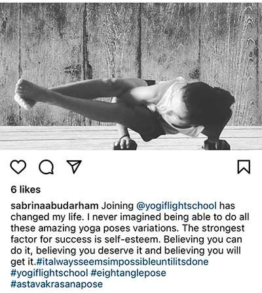The height and width of the screenshot is (293, 262).
Task: Click the right yoga block in photo
Action: click(217, 145)
